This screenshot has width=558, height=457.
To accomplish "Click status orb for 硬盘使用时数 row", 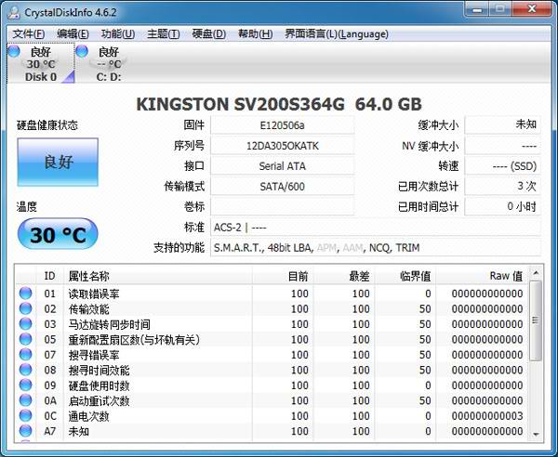I will (25, 385).
